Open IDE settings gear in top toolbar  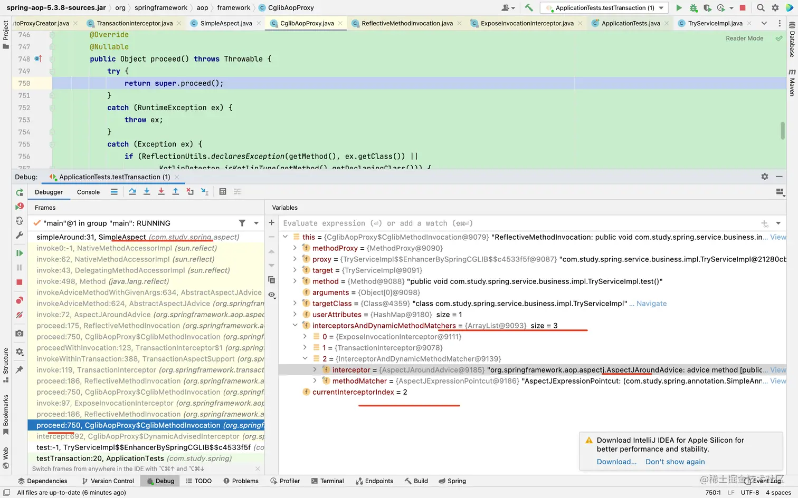click(x=775, y=8)
